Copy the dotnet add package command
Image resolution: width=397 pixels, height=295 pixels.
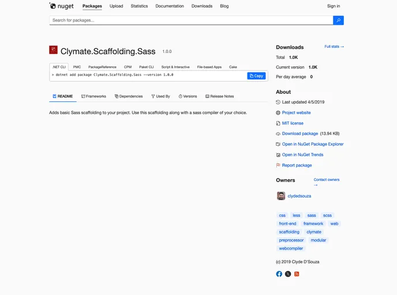(256, 75)
